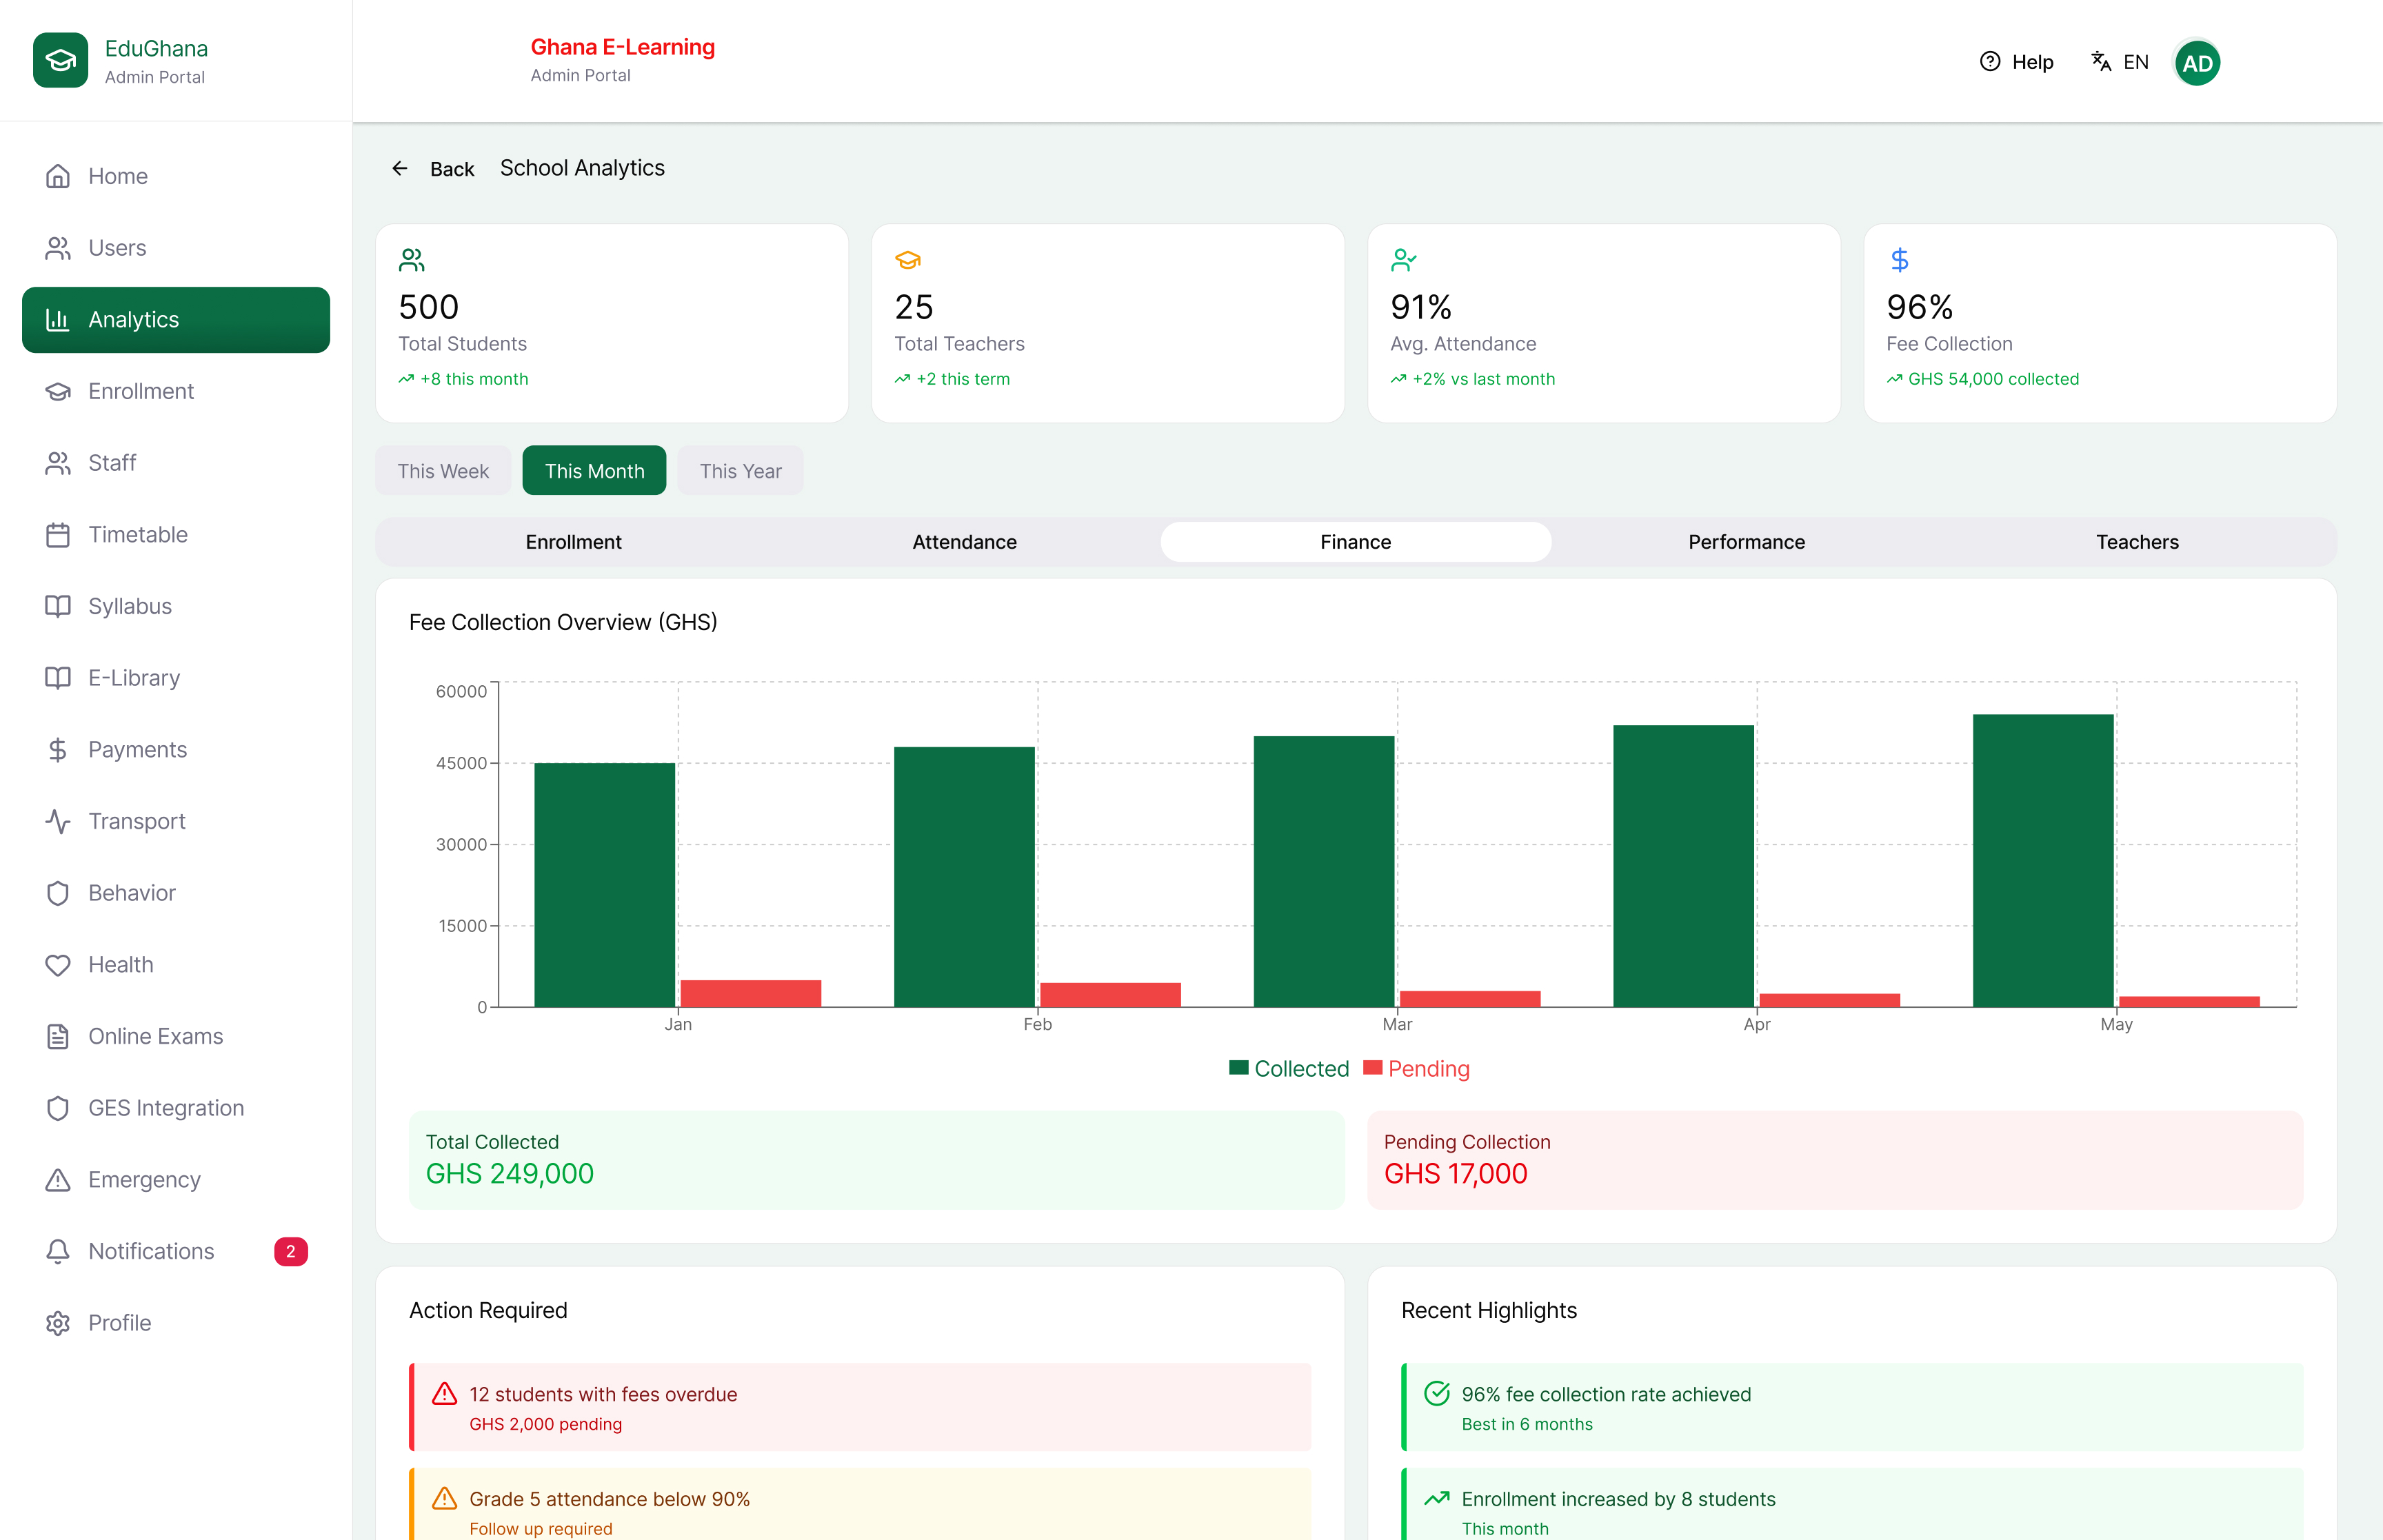Click the Jan pending red bar

(x=751, y=993)
